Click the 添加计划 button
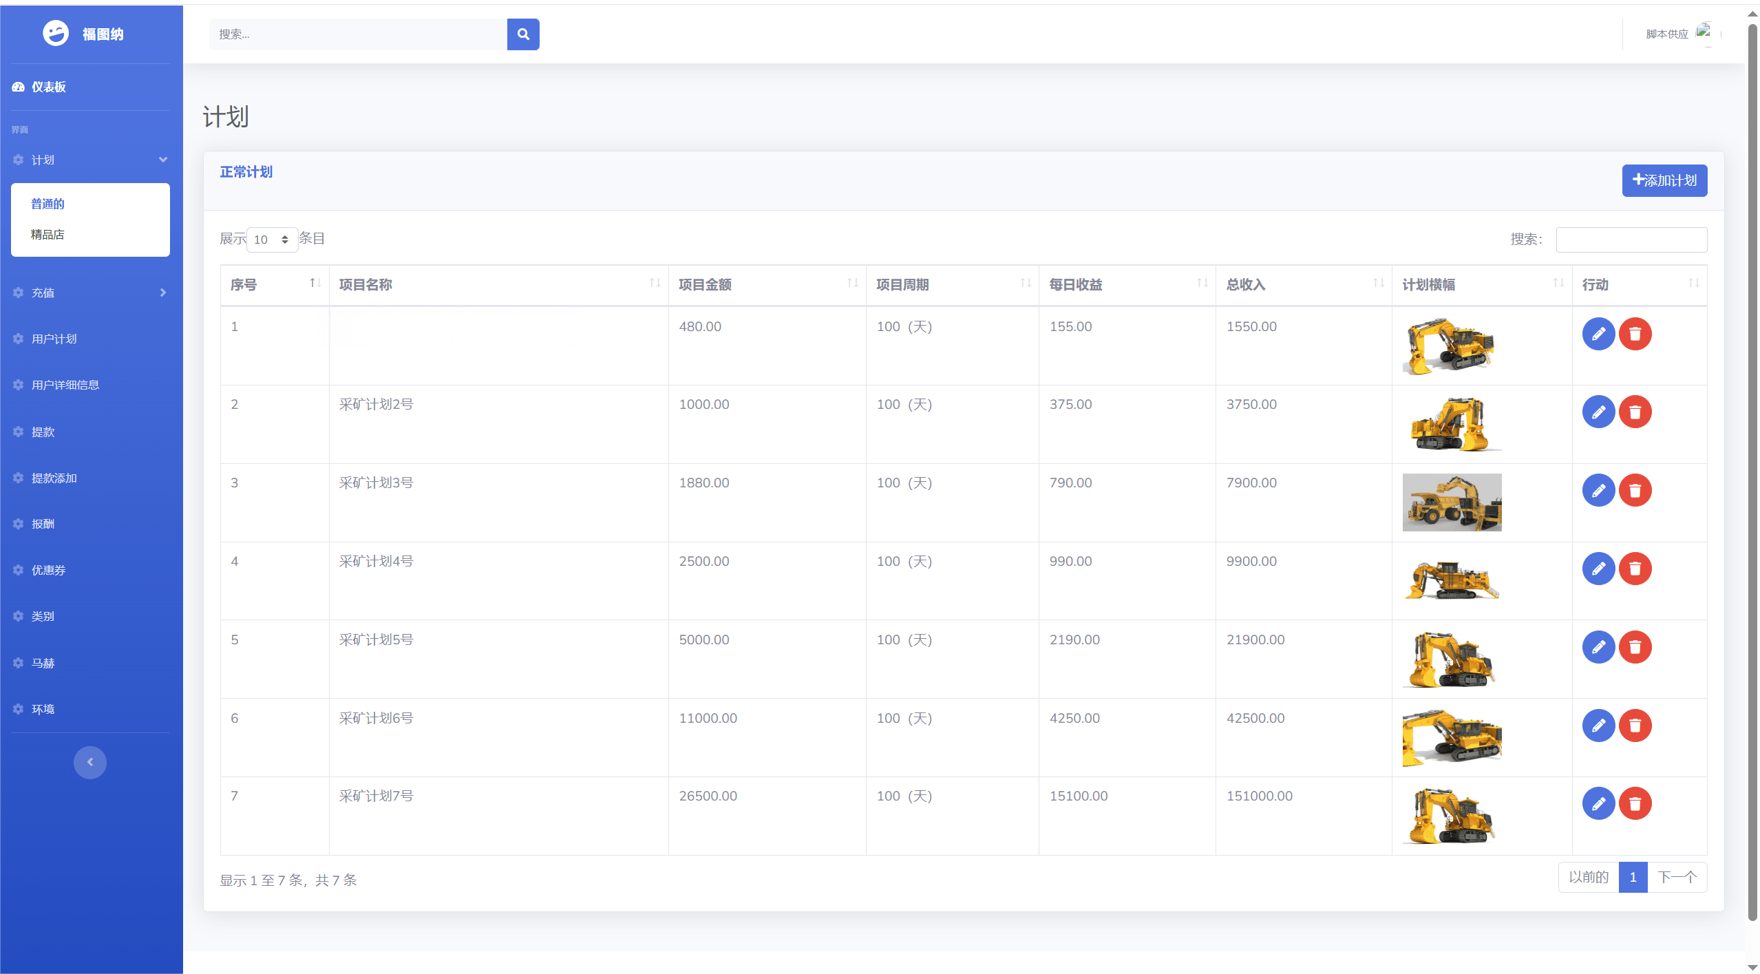The image size is (1760, 974). (x=1664, y=180)
